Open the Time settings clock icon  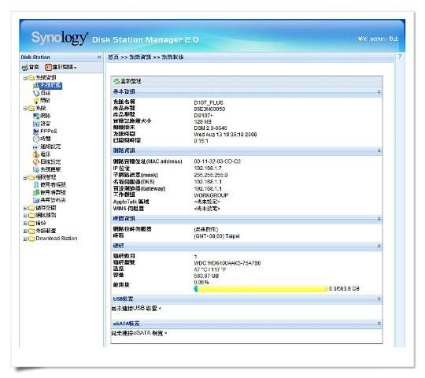(36, 139)
